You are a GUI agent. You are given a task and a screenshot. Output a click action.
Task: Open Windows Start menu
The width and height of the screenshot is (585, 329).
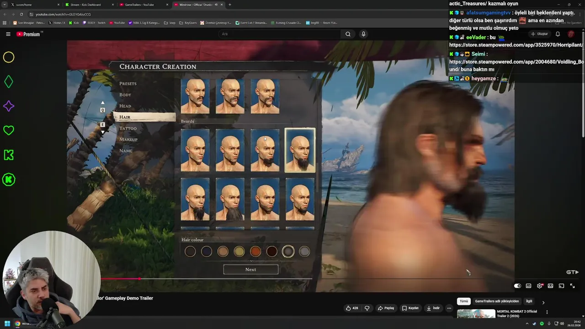[7, 324]
